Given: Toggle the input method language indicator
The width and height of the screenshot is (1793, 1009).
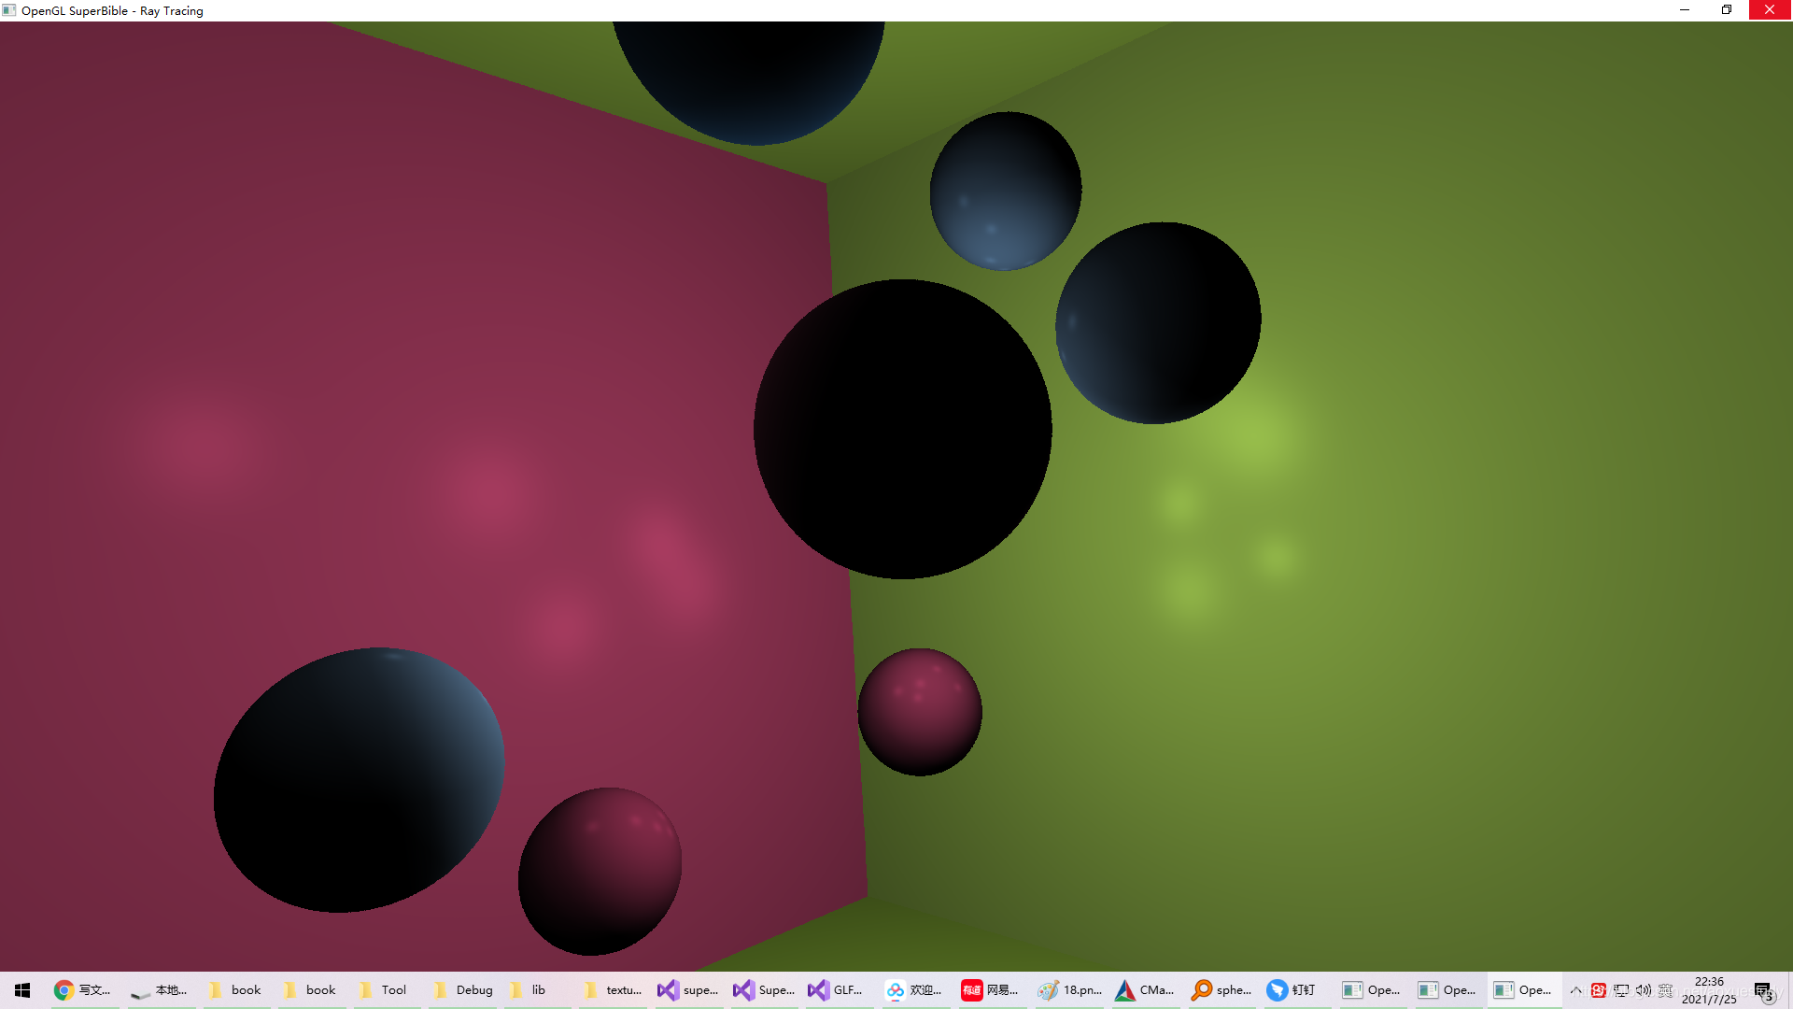Looking at the screenshot, I should [1665, 990].
